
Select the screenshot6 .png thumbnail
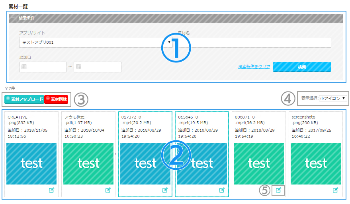pos(316,163)
